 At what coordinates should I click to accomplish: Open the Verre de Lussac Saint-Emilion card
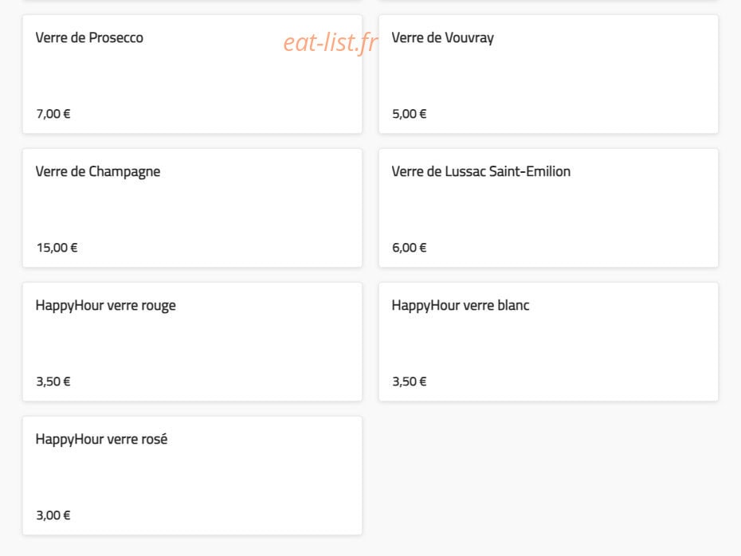548,208
